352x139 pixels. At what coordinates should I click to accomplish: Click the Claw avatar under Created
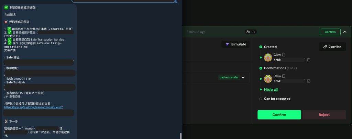(x=268, y=58)
